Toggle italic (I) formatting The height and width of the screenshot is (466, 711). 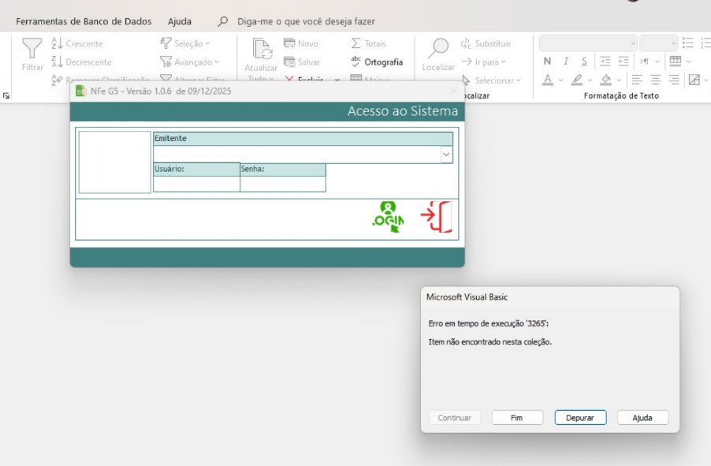tap(566, 62)
